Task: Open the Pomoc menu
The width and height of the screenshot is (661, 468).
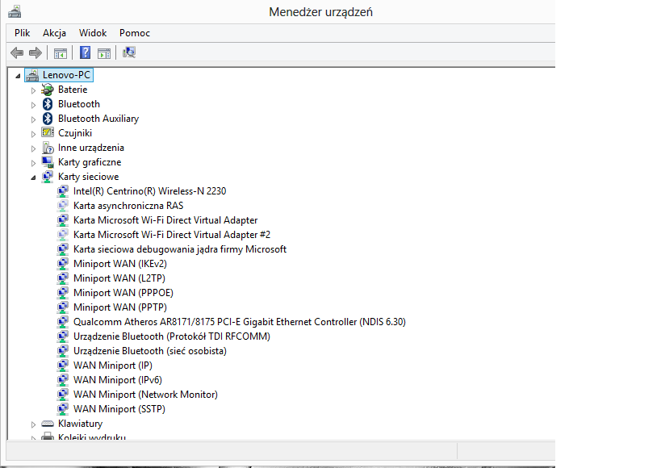Action: click(x=135, y=33)
